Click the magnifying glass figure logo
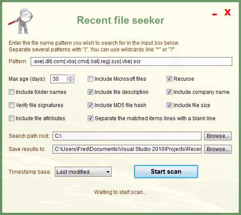Image resolution: width=241 pixels, height=215 pixels. [x=21, y=21]
